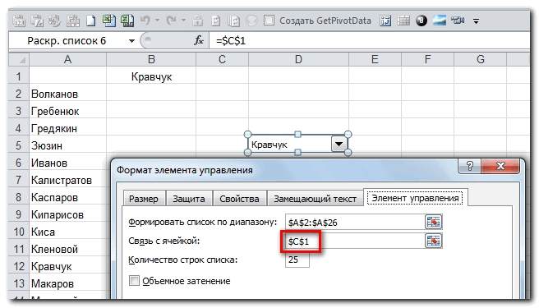Collapse dialog using range selector for list range
539x308 pixels.
click(433, 222)
